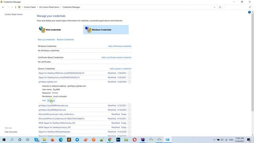The width and height of the screenshot is (254, 143).
Task: Click Skype for Desktop MSA/pentaprezp entry
Action: pyautogui.click(x=54, y=132)
